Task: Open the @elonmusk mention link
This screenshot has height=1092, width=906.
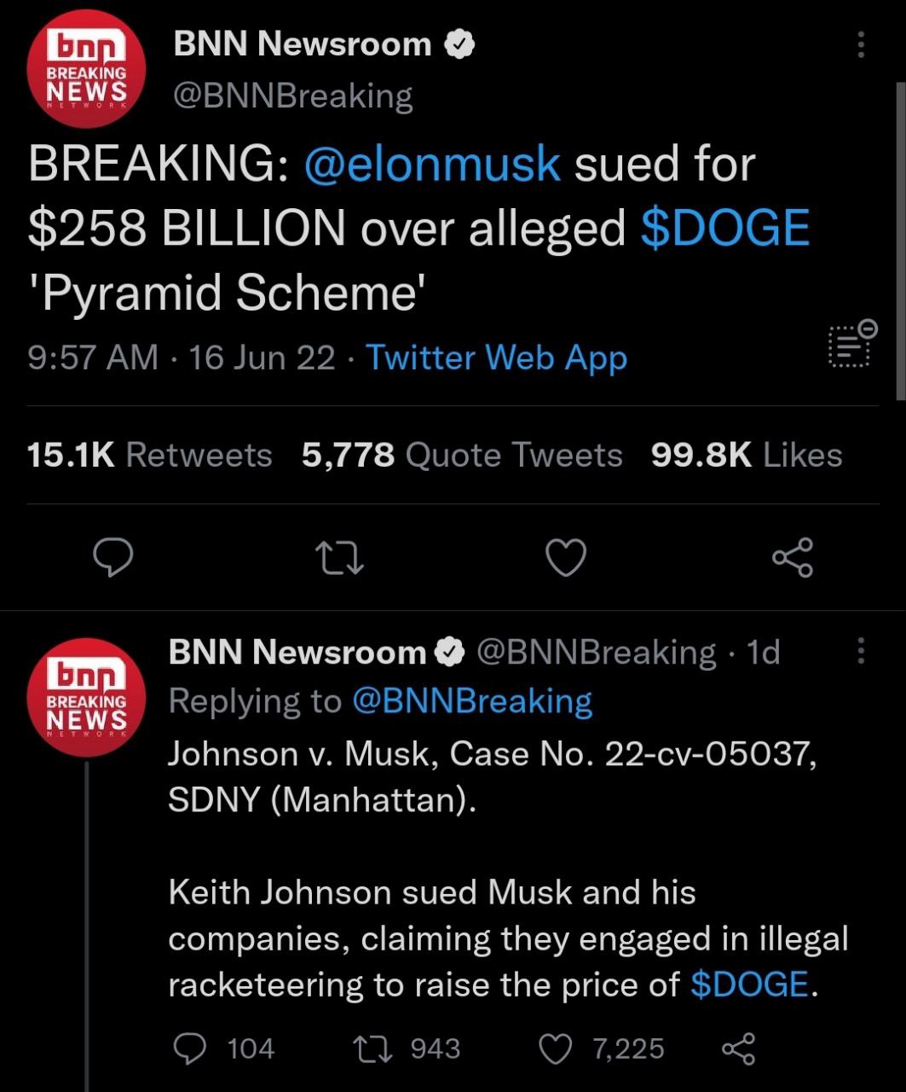Action: pos(432,164)
